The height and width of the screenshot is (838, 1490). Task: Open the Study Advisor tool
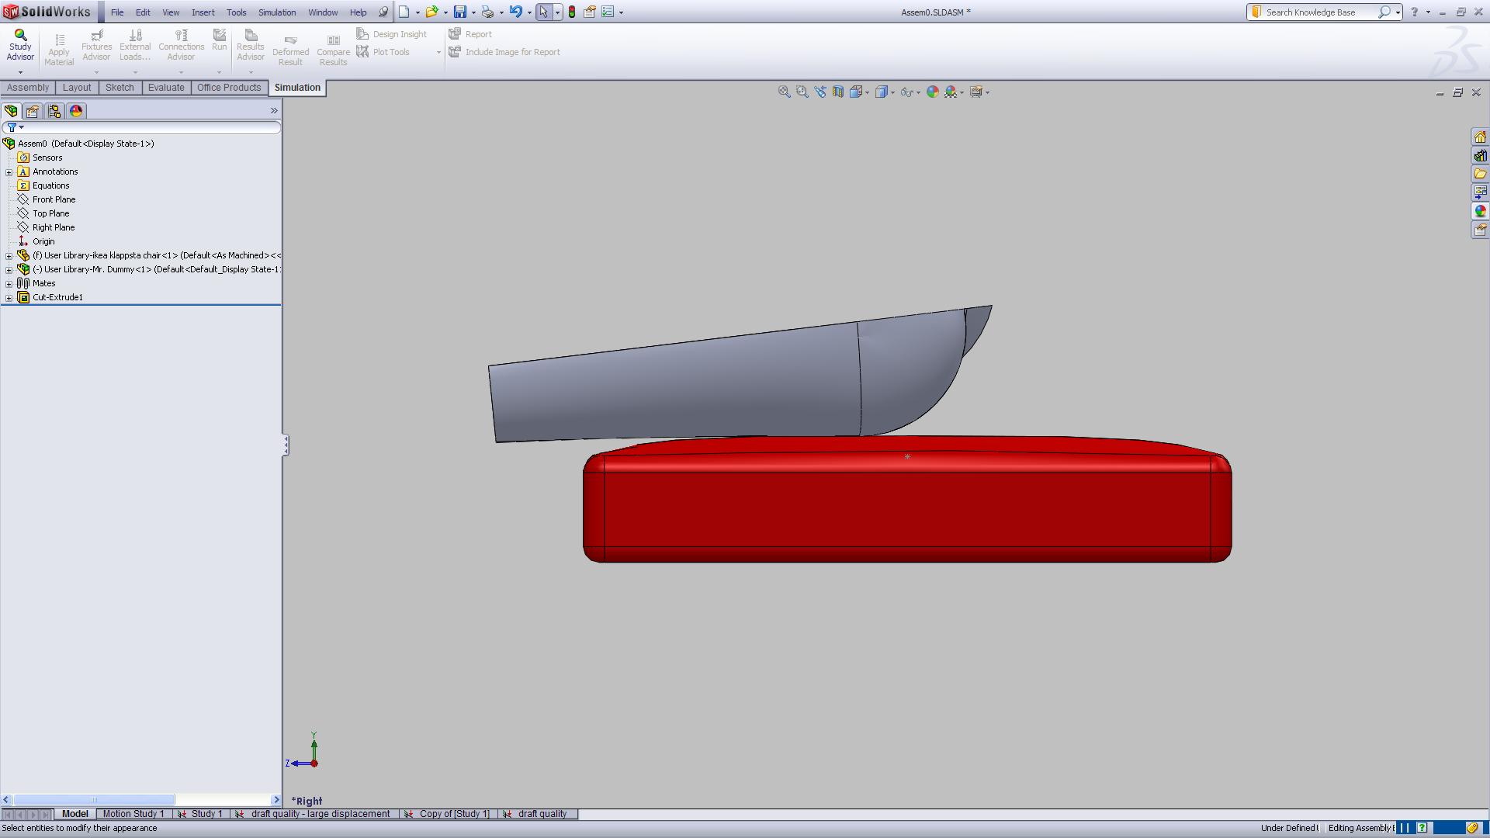(x=20, y=46)
